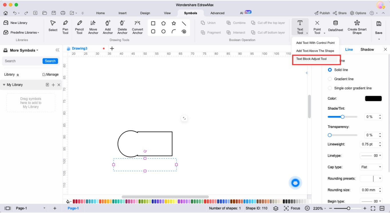
Task: Switch to the Insert tab
Action: 122,13
